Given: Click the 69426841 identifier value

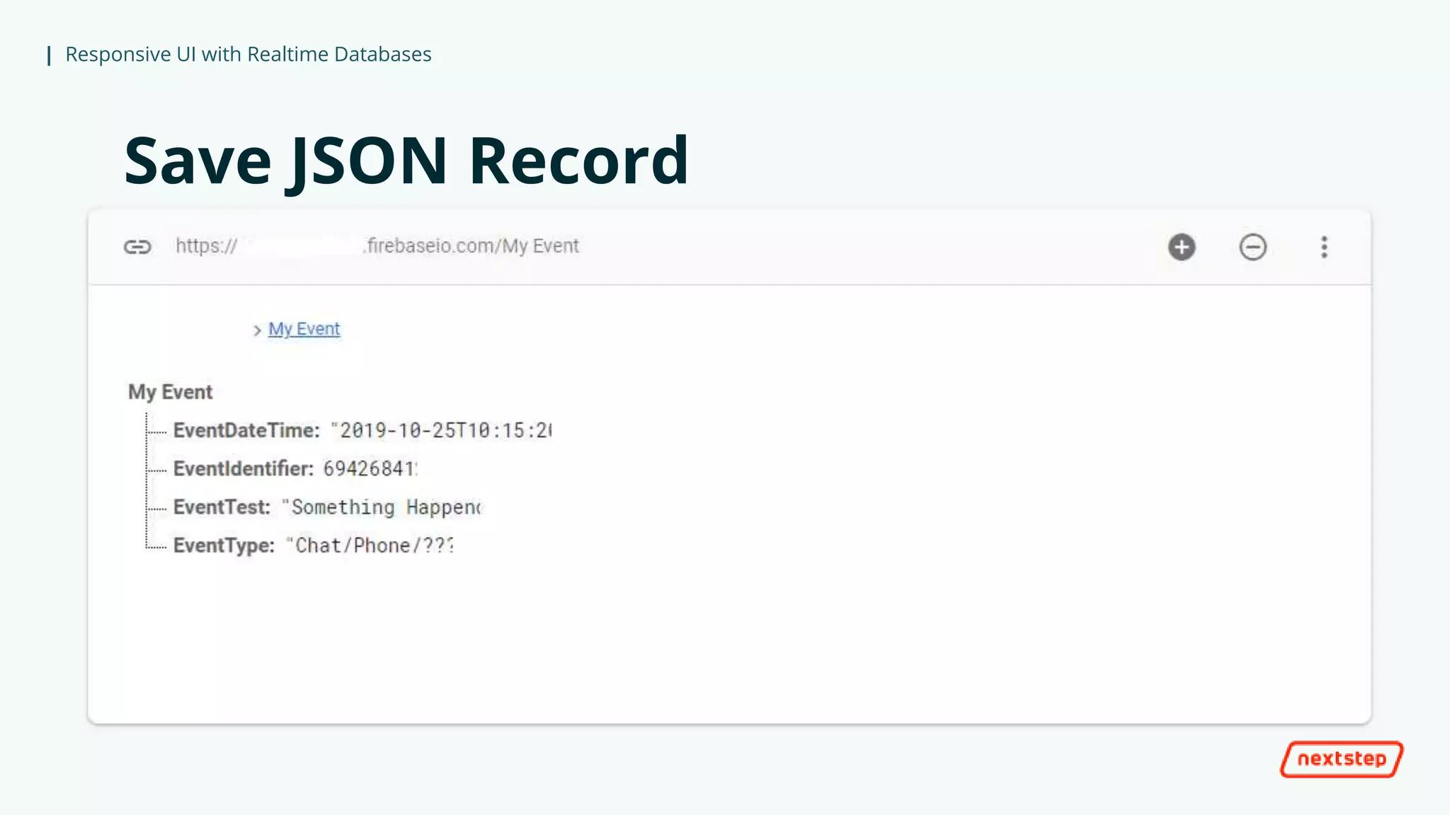Looking at the screenshot, I should pyautogui.click(x=370, y=468).
